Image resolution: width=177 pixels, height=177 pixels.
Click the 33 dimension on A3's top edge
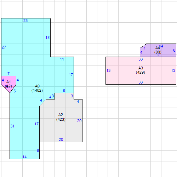[141, 59]
